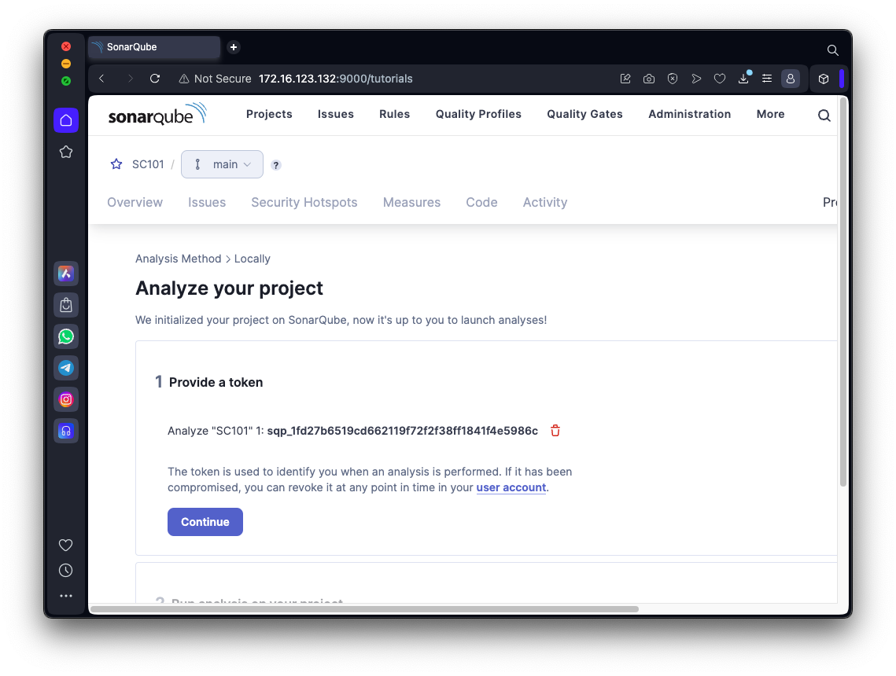Take a snapshot with the camera icon
Screen dimensions: 896x676
coord(648,79)
